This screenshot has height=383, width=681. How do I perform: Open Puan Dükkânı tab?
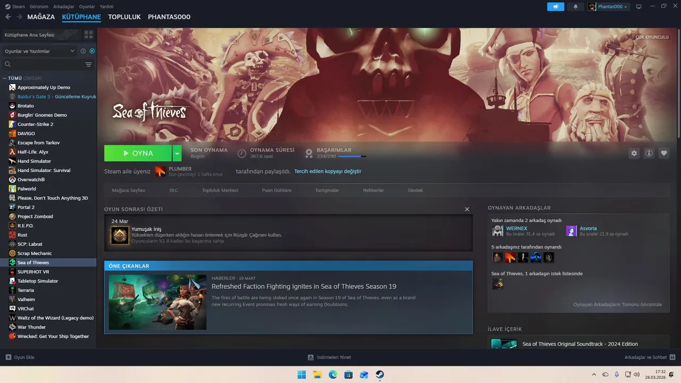coord(276,190)
